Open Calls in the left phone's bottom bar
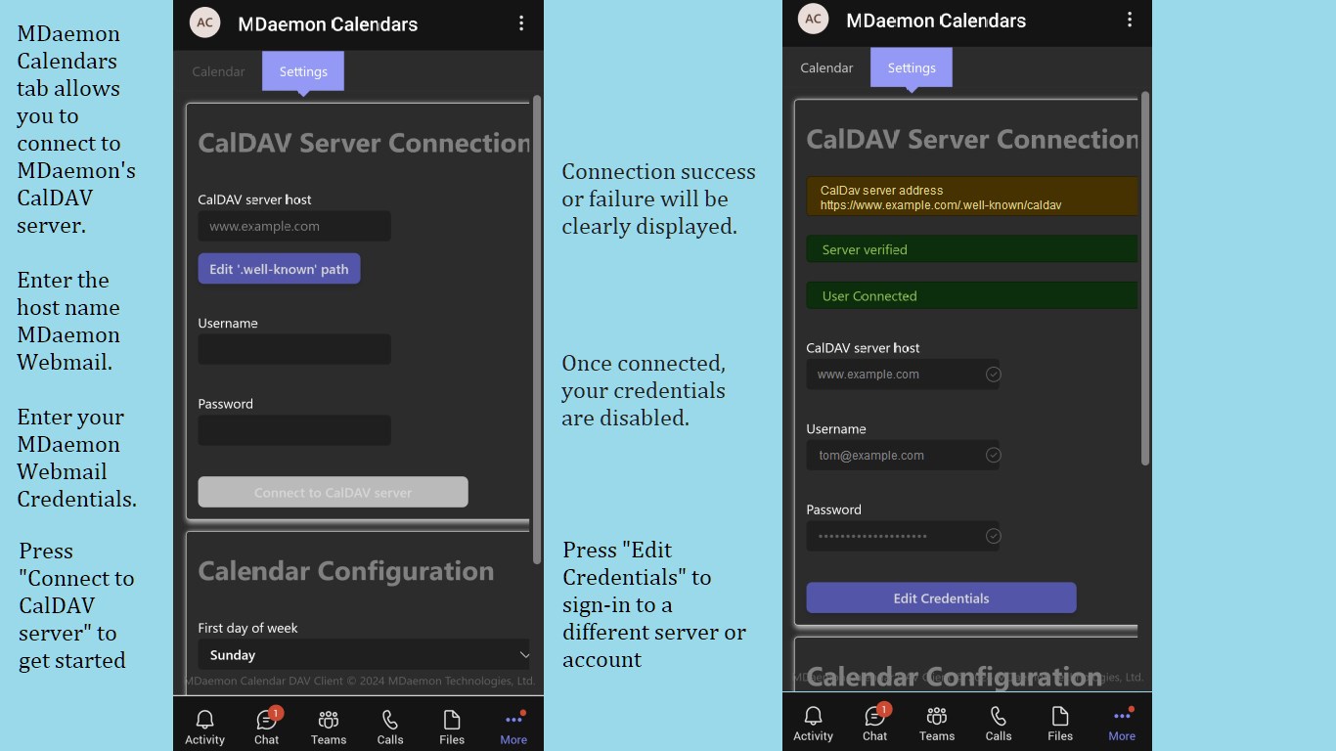 390,728
